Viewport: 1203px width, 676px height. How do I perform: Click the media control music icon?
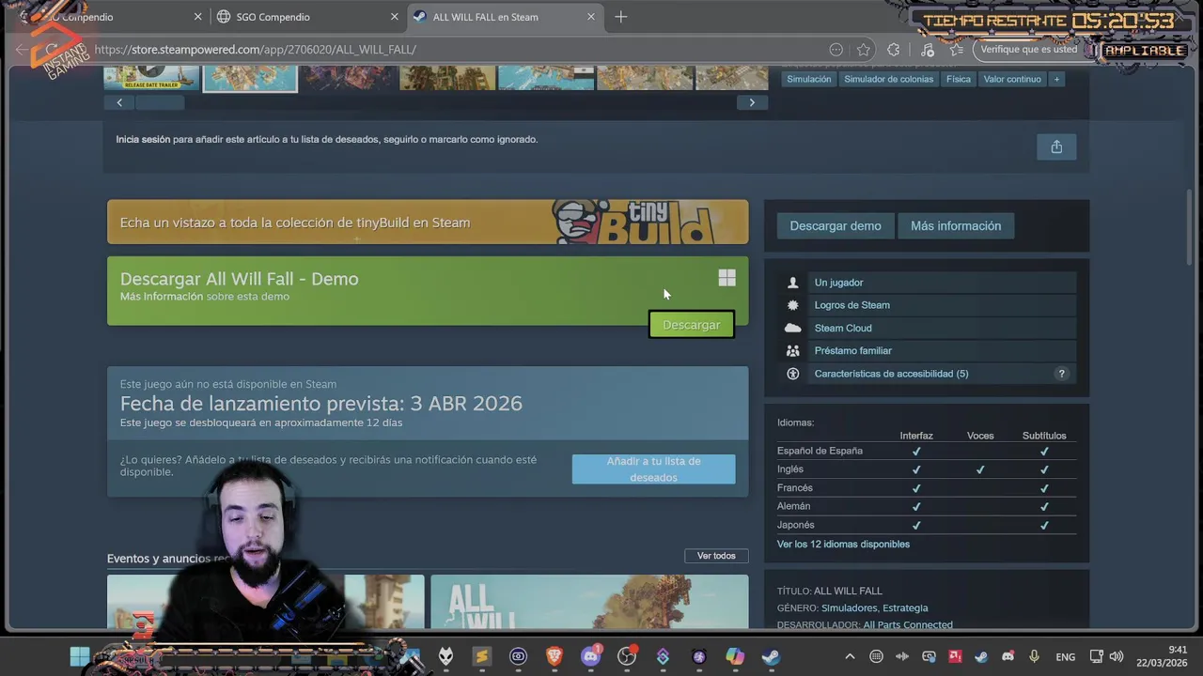928,50
